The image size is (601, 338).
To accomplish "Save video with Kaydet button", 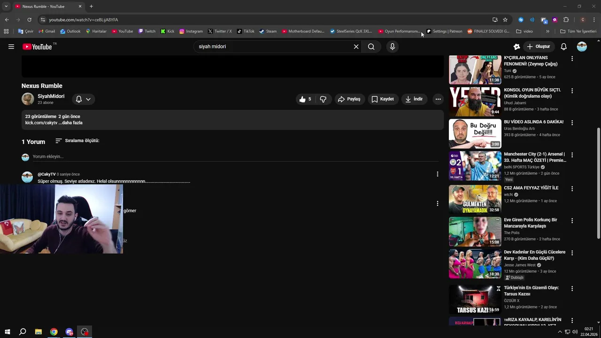I will pyautogui.click(x=383, y=99).
